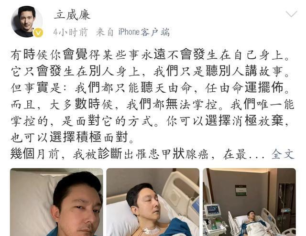The height and width of the screenshot is (236, 306).
Task: Tap the first line starting 有時候你會覺得
Action: 150,54
